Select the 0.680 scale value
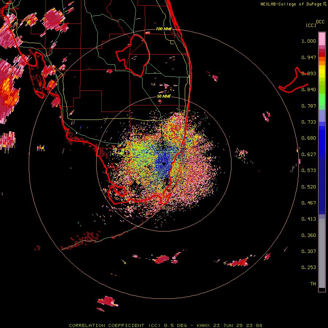The image size is (328, 328). coord(309,138)
